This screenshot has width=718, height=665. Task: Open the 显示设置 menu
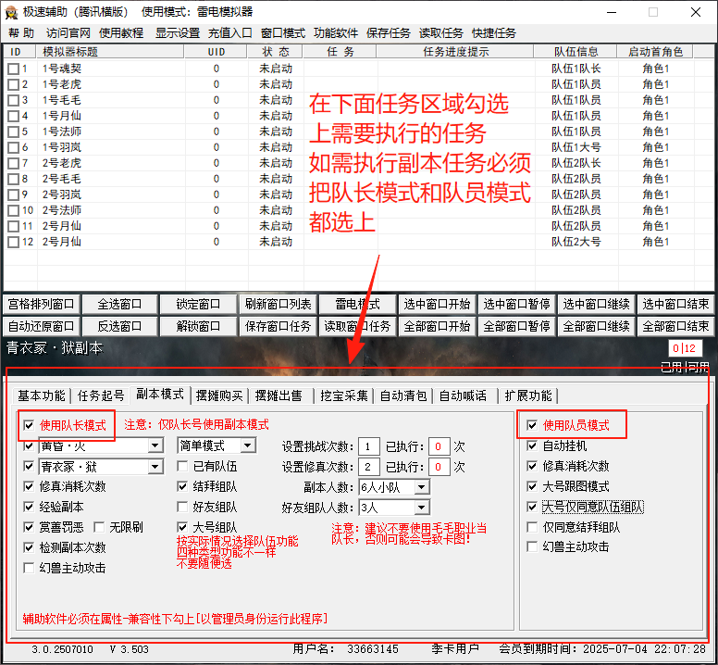pos(178,33)
